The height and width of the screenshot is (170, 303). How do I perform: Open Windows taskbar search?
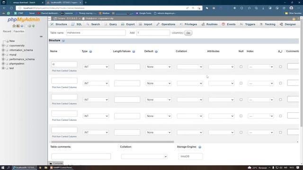9,168
